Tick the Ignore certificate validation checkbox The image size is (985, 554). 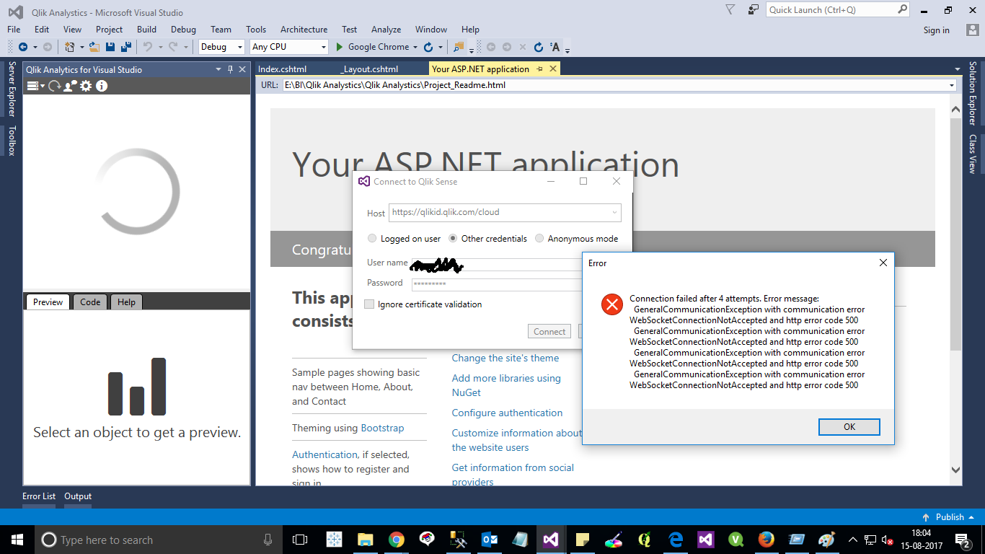click(370, 304)
